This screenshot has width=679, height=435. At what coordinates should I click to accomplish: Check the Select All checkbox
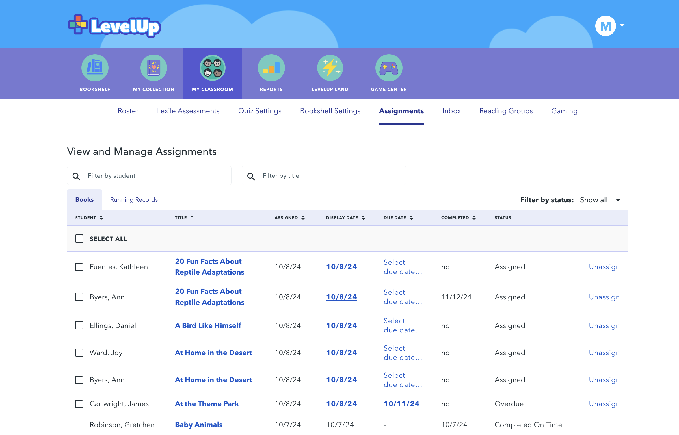(x=79, y=239)
